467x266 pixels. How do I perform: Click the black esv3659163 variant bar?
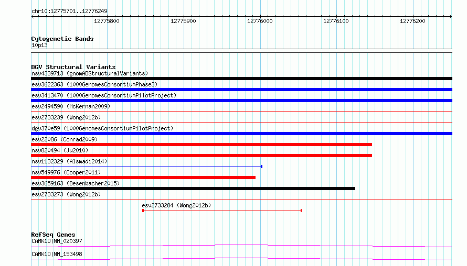tap(193, 189)
